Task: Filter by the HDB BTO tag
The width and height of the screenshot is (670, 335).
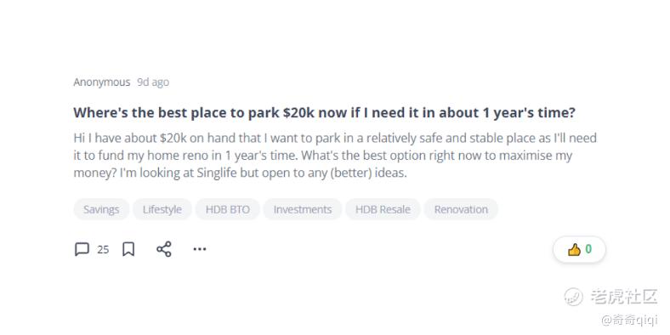Action: point(227,209)
